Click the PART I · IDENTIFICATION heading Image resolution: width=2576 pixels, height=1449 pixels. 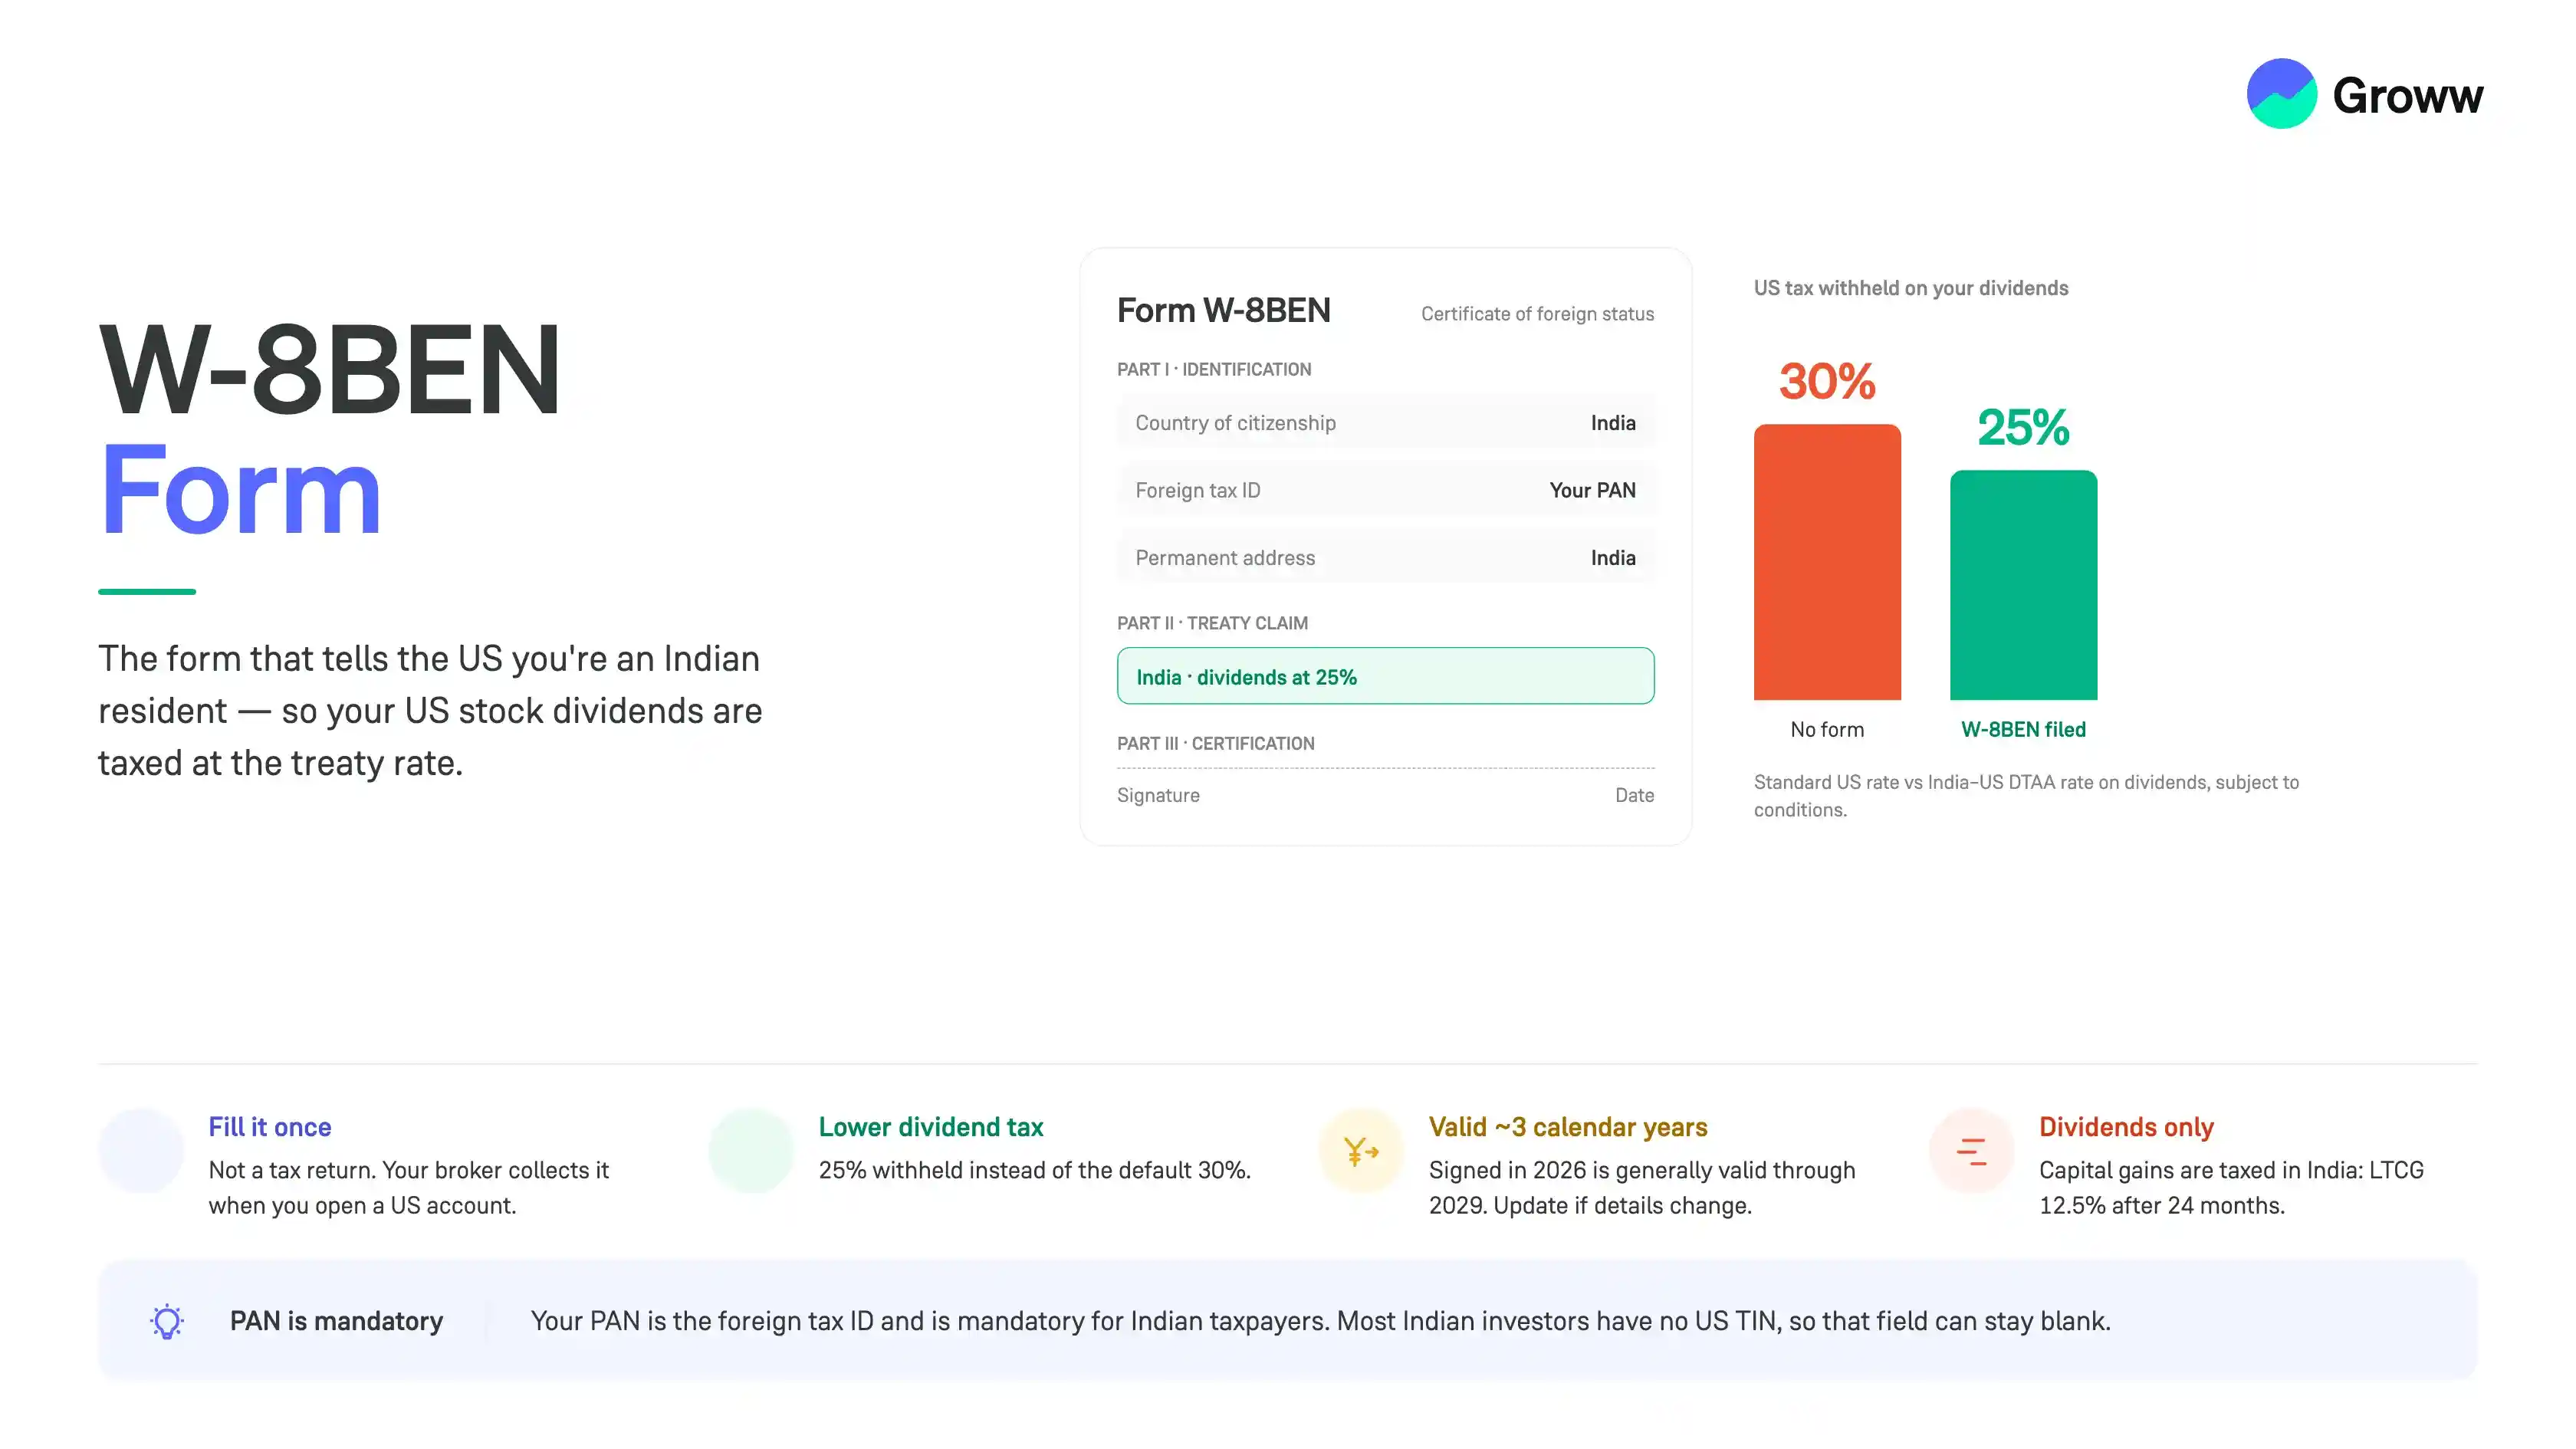[x=1214, y=369]
